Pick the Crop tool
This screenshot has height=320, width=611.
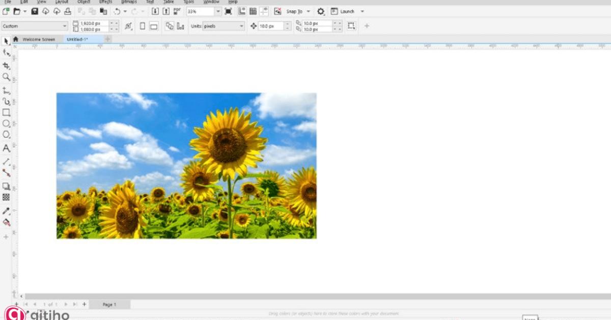point(6,66)
